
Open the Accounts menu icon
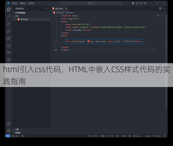9,124
